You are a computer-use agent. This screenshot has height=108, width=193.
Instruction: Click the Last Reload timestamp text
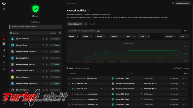coord(181,68)
